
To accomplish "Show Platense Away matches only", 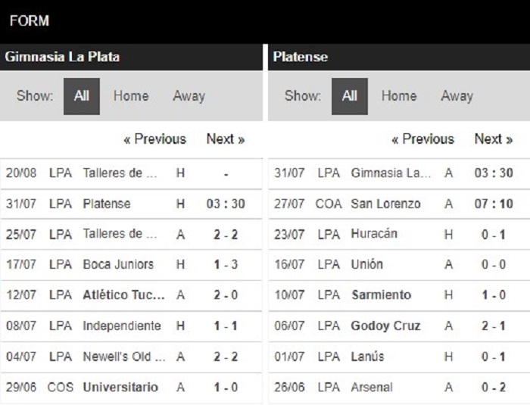I will [457, 96].
